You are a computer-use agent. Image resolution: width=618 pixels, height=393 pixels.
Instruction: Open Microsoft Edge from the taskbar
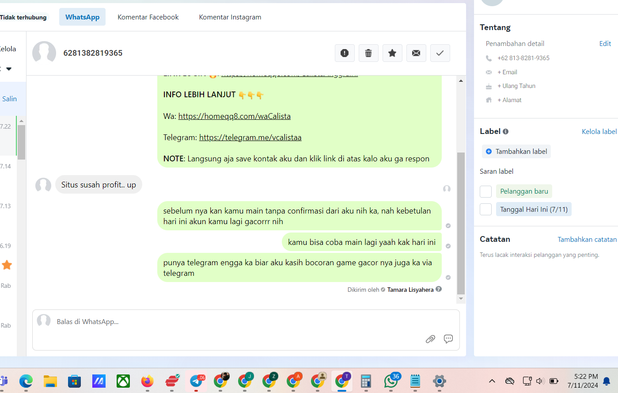tap(26, 381)
